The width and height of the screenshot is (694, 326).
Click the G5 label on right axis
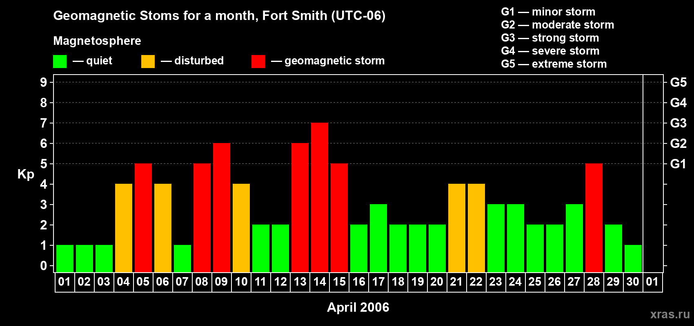point(678,82)
